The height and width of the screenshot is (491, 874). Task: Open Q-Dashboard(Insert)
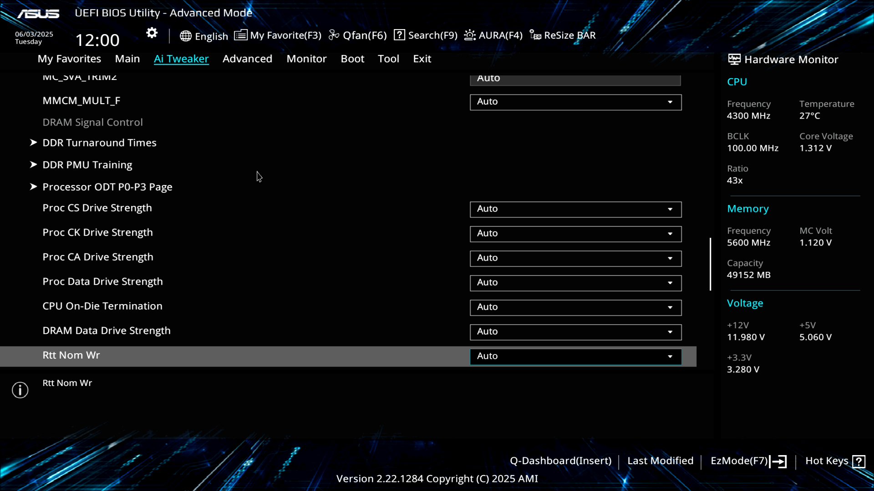(560, 461)
